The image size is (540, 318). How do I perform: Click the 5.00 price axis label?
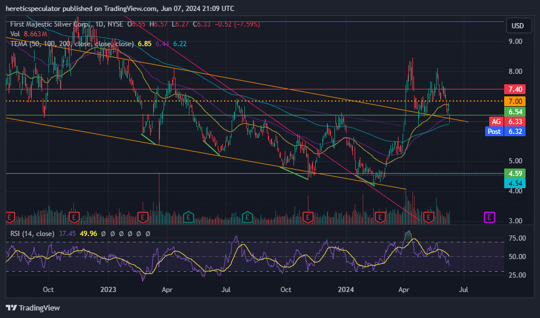pos(516,160)
